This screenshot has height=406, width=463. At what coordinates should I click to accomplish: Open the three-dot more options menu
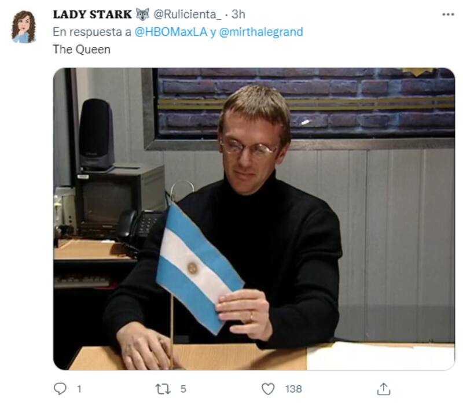pyautogui.click(x=448, y=14)
